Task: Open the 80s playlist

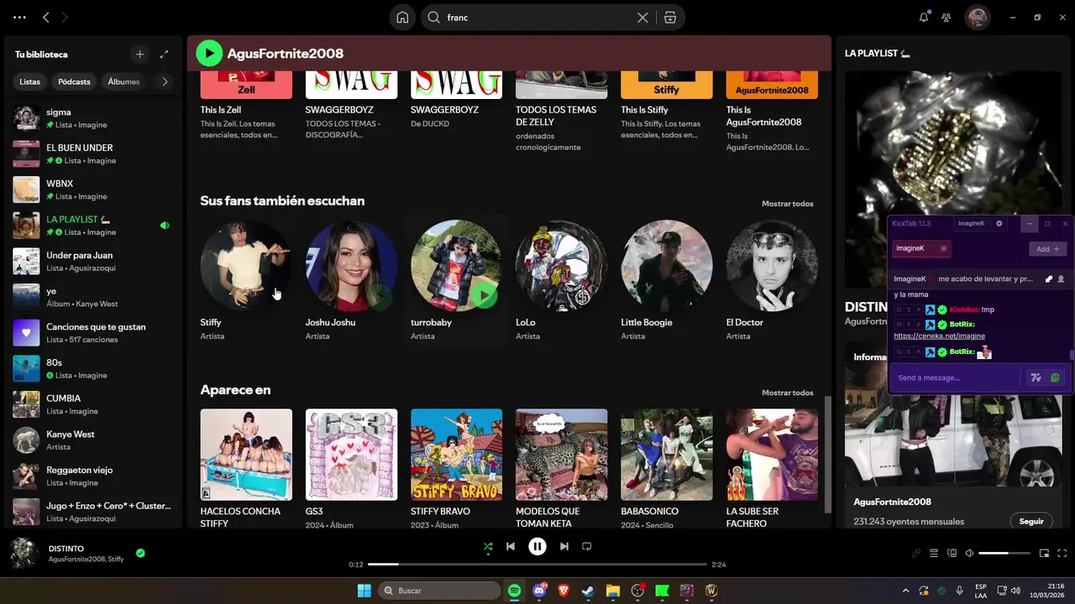Action: point(92,368)
